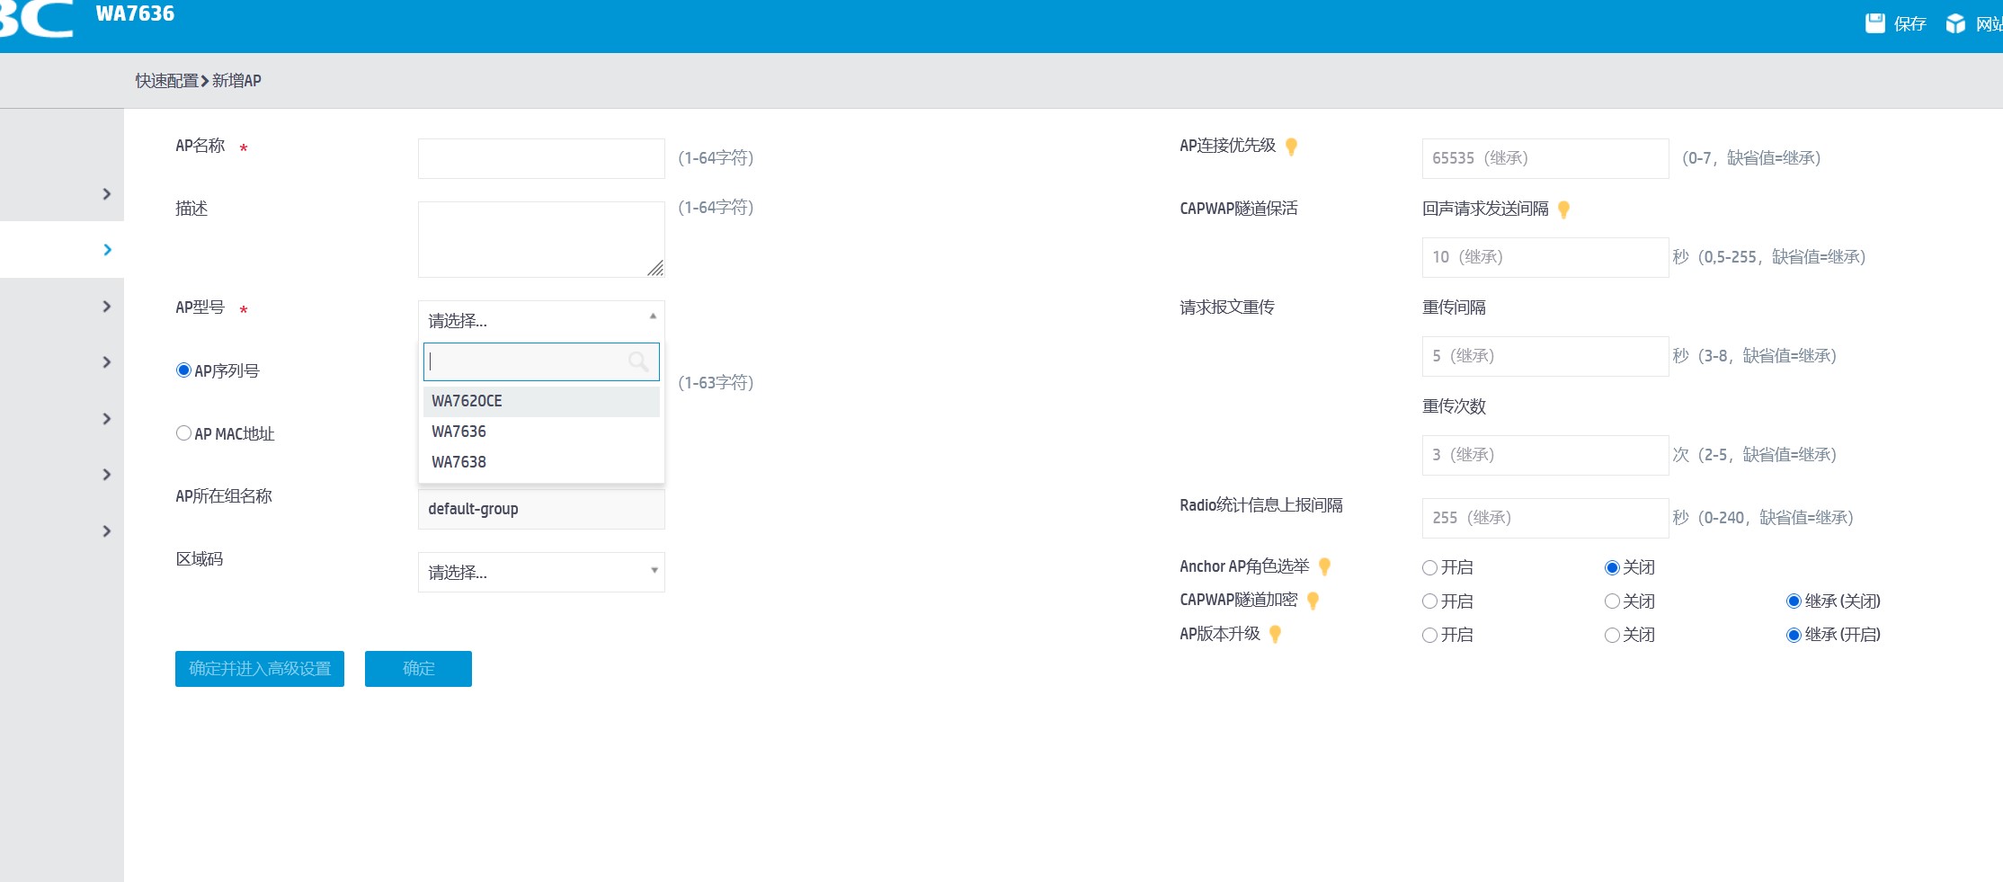Set CAPWAP隧道加密 to 关闭
2003x882 pixels.
(1612, 601)
